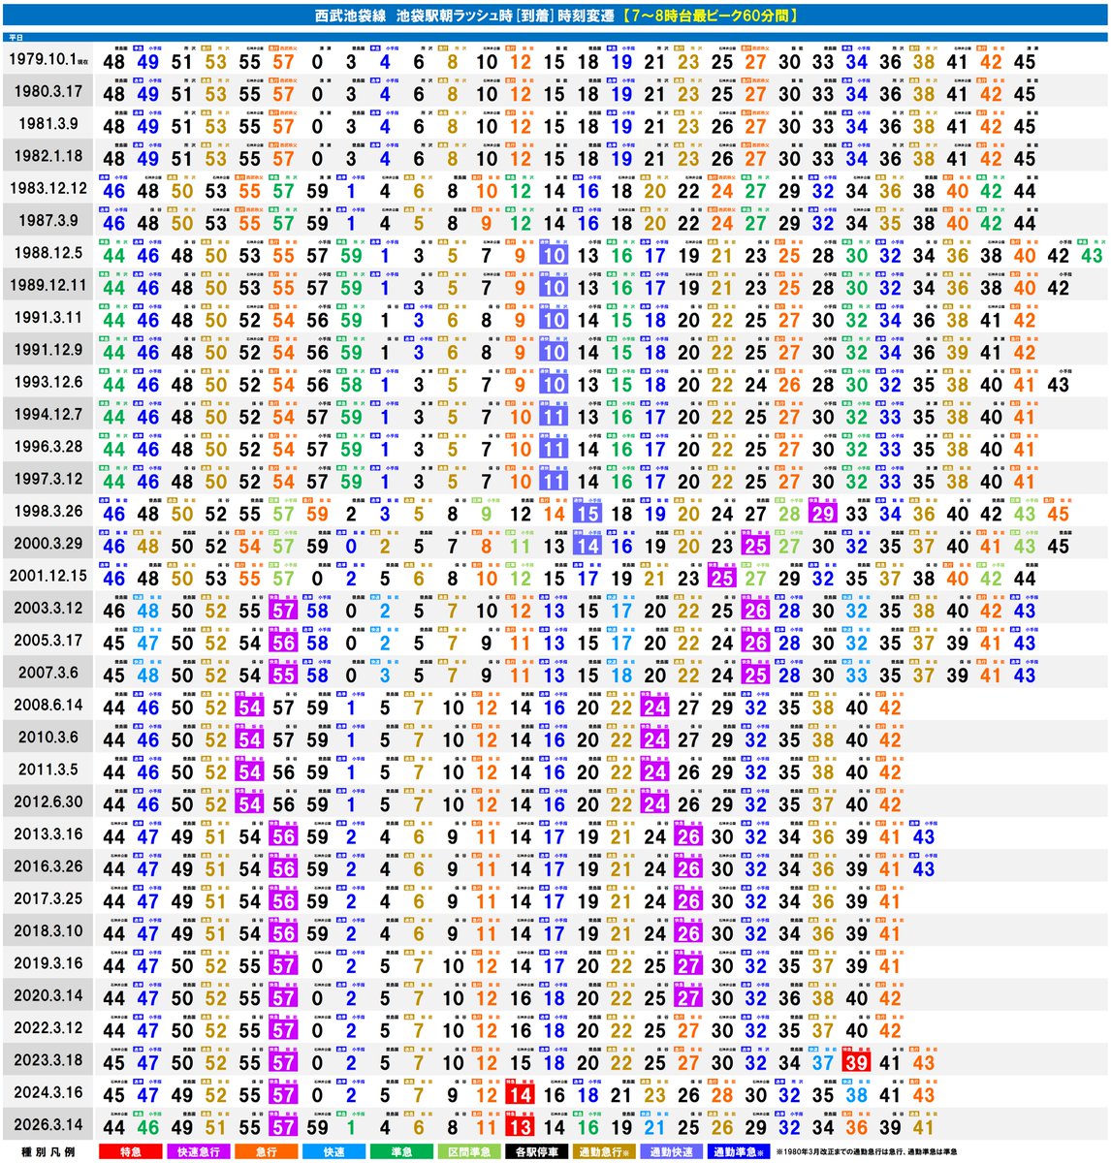Select the 2012.6.30 row date
The height and width of the screenshot is (1163, 1111).
coord(48,802)
